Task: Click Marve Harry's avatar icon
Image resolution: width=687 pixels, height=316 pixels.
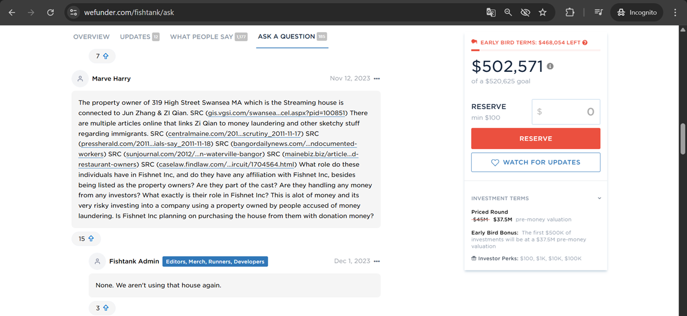Action: [x=80, y=78]
